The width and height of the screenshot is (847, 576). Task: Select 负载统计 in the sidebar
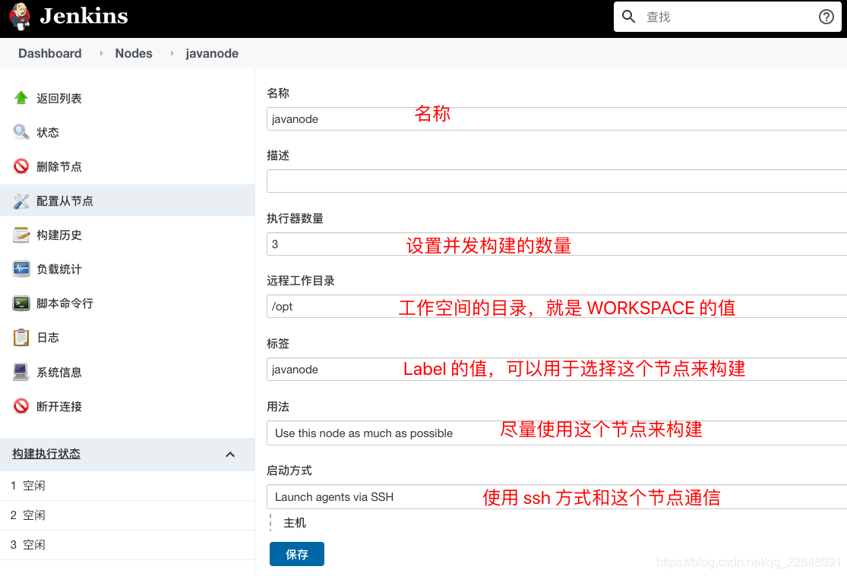click(59, 269)
